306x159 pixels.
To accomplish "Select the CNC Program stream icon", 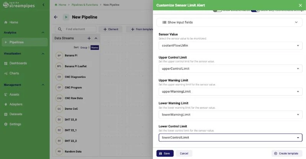I will [x=59, y=87].
